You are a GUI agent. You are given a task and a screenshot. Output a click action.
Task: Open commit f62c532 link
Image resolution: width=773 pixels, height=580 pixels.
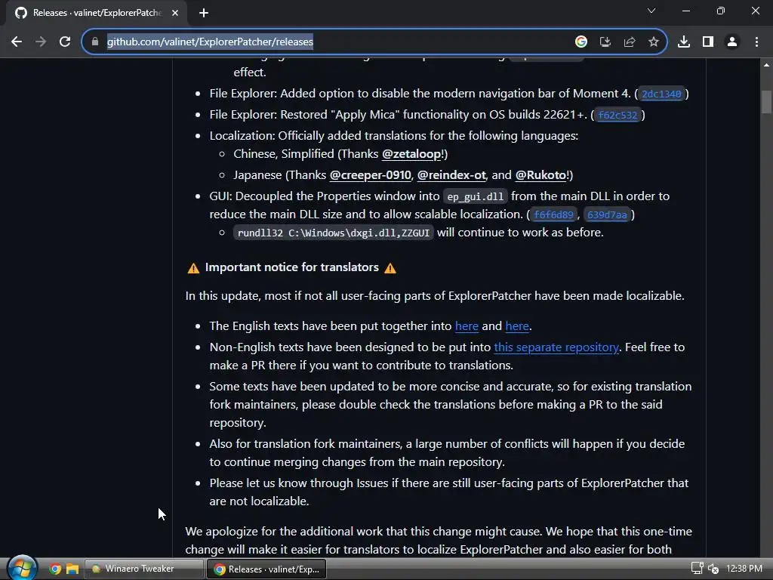point(617,115)
